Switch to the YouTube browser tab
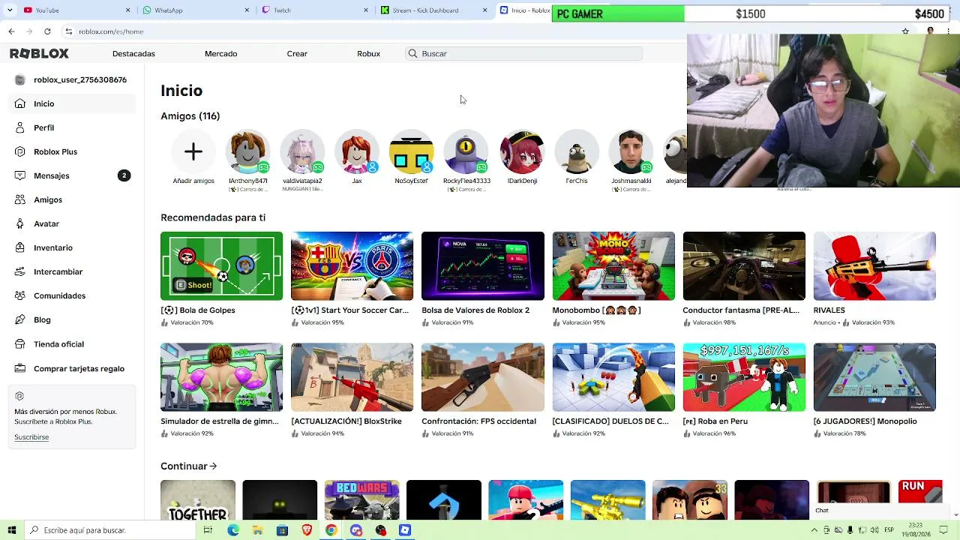Viewport: 960px width, 540px height. point(75,10)
